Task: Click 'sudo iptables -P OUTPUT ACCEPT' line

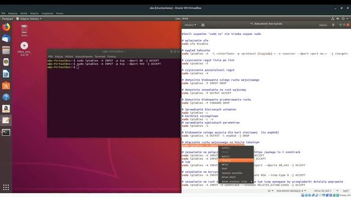Action: (206, 93)
